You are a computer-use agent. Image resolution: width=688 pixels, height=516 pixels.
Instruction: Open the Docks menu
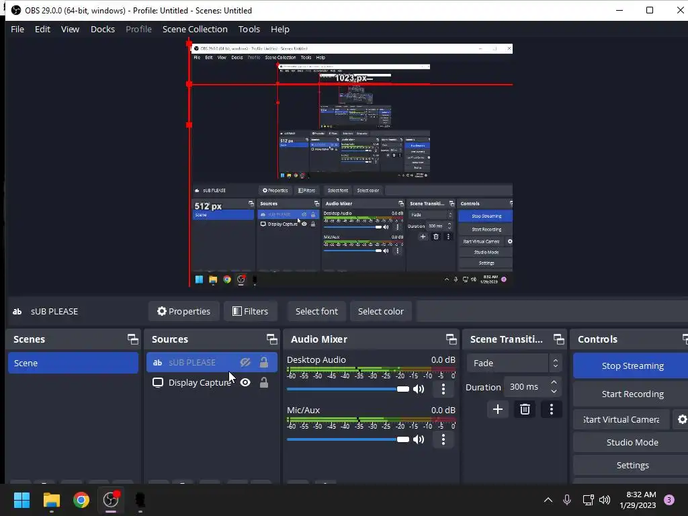(x=103, y=29)
